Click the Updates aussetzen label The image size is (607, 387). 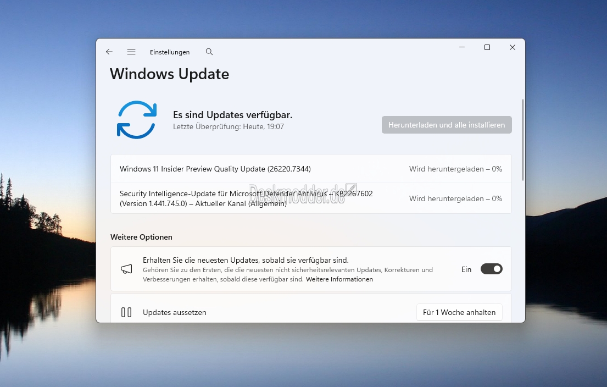175,312
